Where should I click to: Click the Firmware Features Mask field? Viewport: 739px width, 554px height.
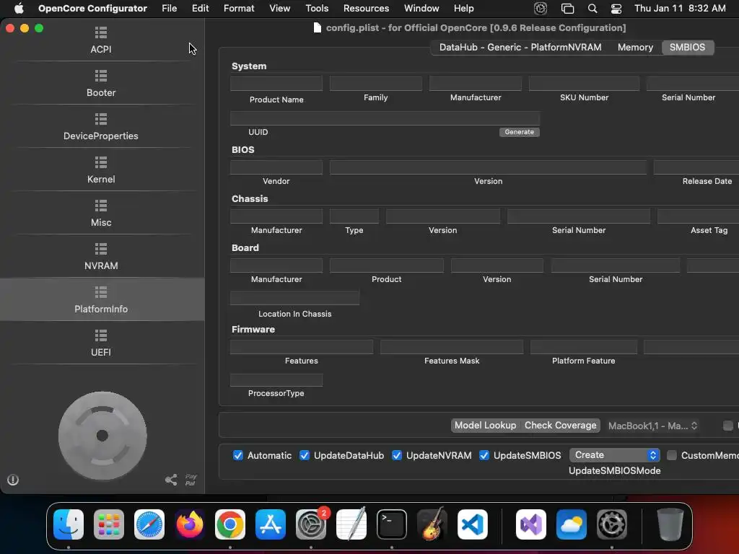pos(452,347)
